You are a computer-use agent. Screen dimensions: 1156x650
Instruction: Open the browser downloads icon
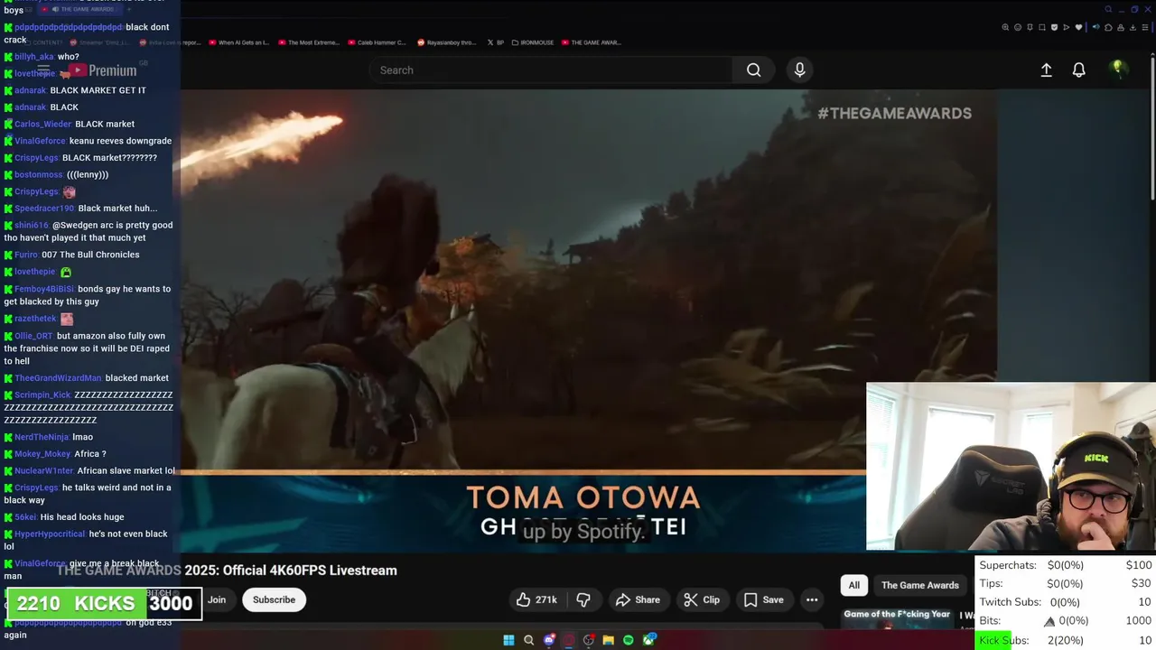click(x=1133, y=27)
